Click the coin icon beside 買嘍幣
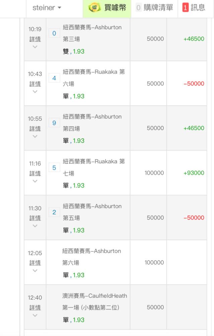The width and height of the screenshot is (214, 336). (94, 8)
